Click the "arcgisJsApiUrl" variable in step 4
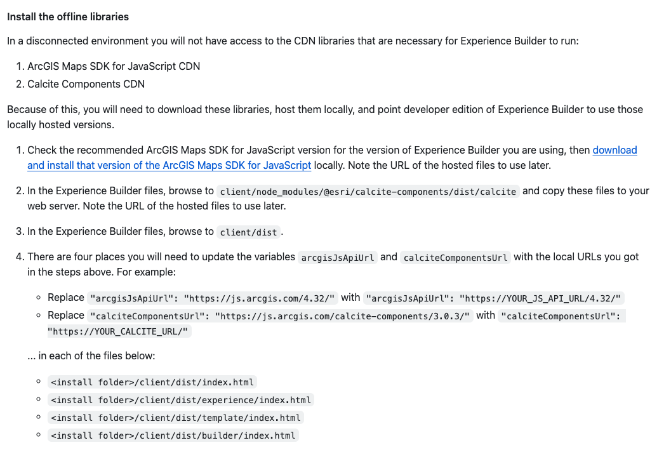Image resolution: width=671 pixels, height=452 pixels. tap(338, 258)
